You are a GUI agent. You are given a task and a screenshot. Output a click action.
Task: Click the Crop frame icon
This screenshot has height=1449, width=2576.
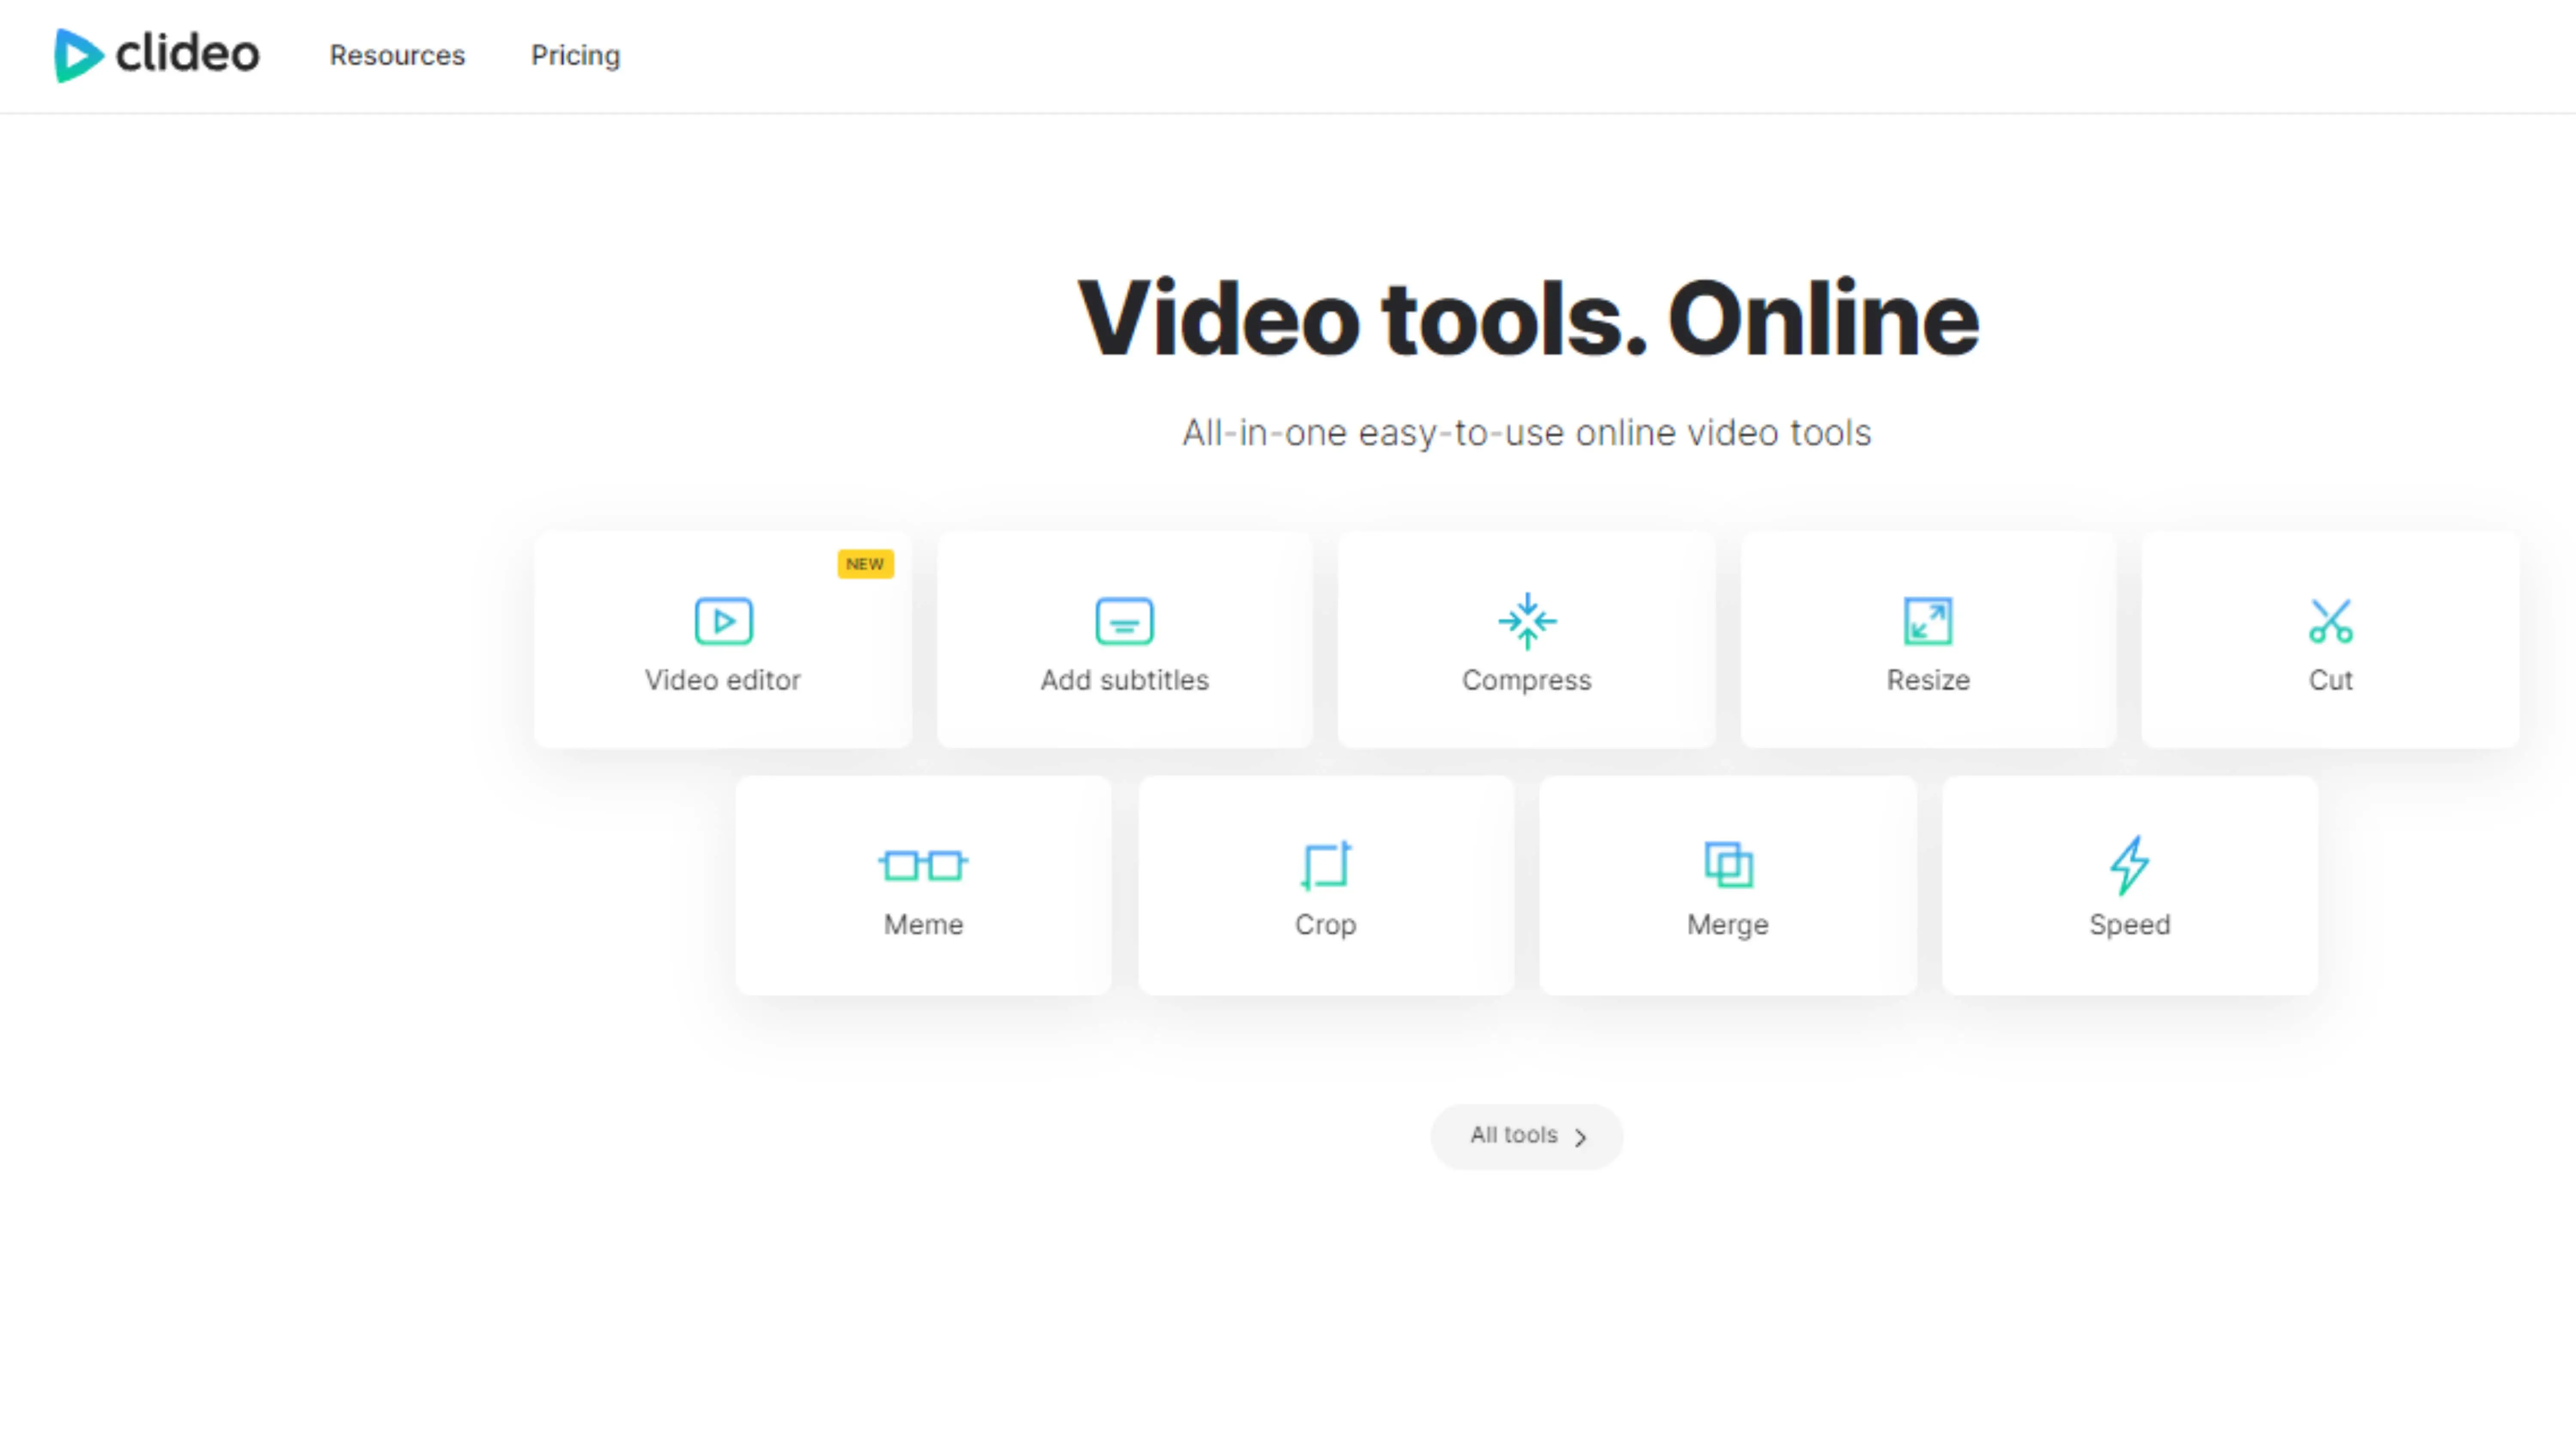tap(1326, 865)
